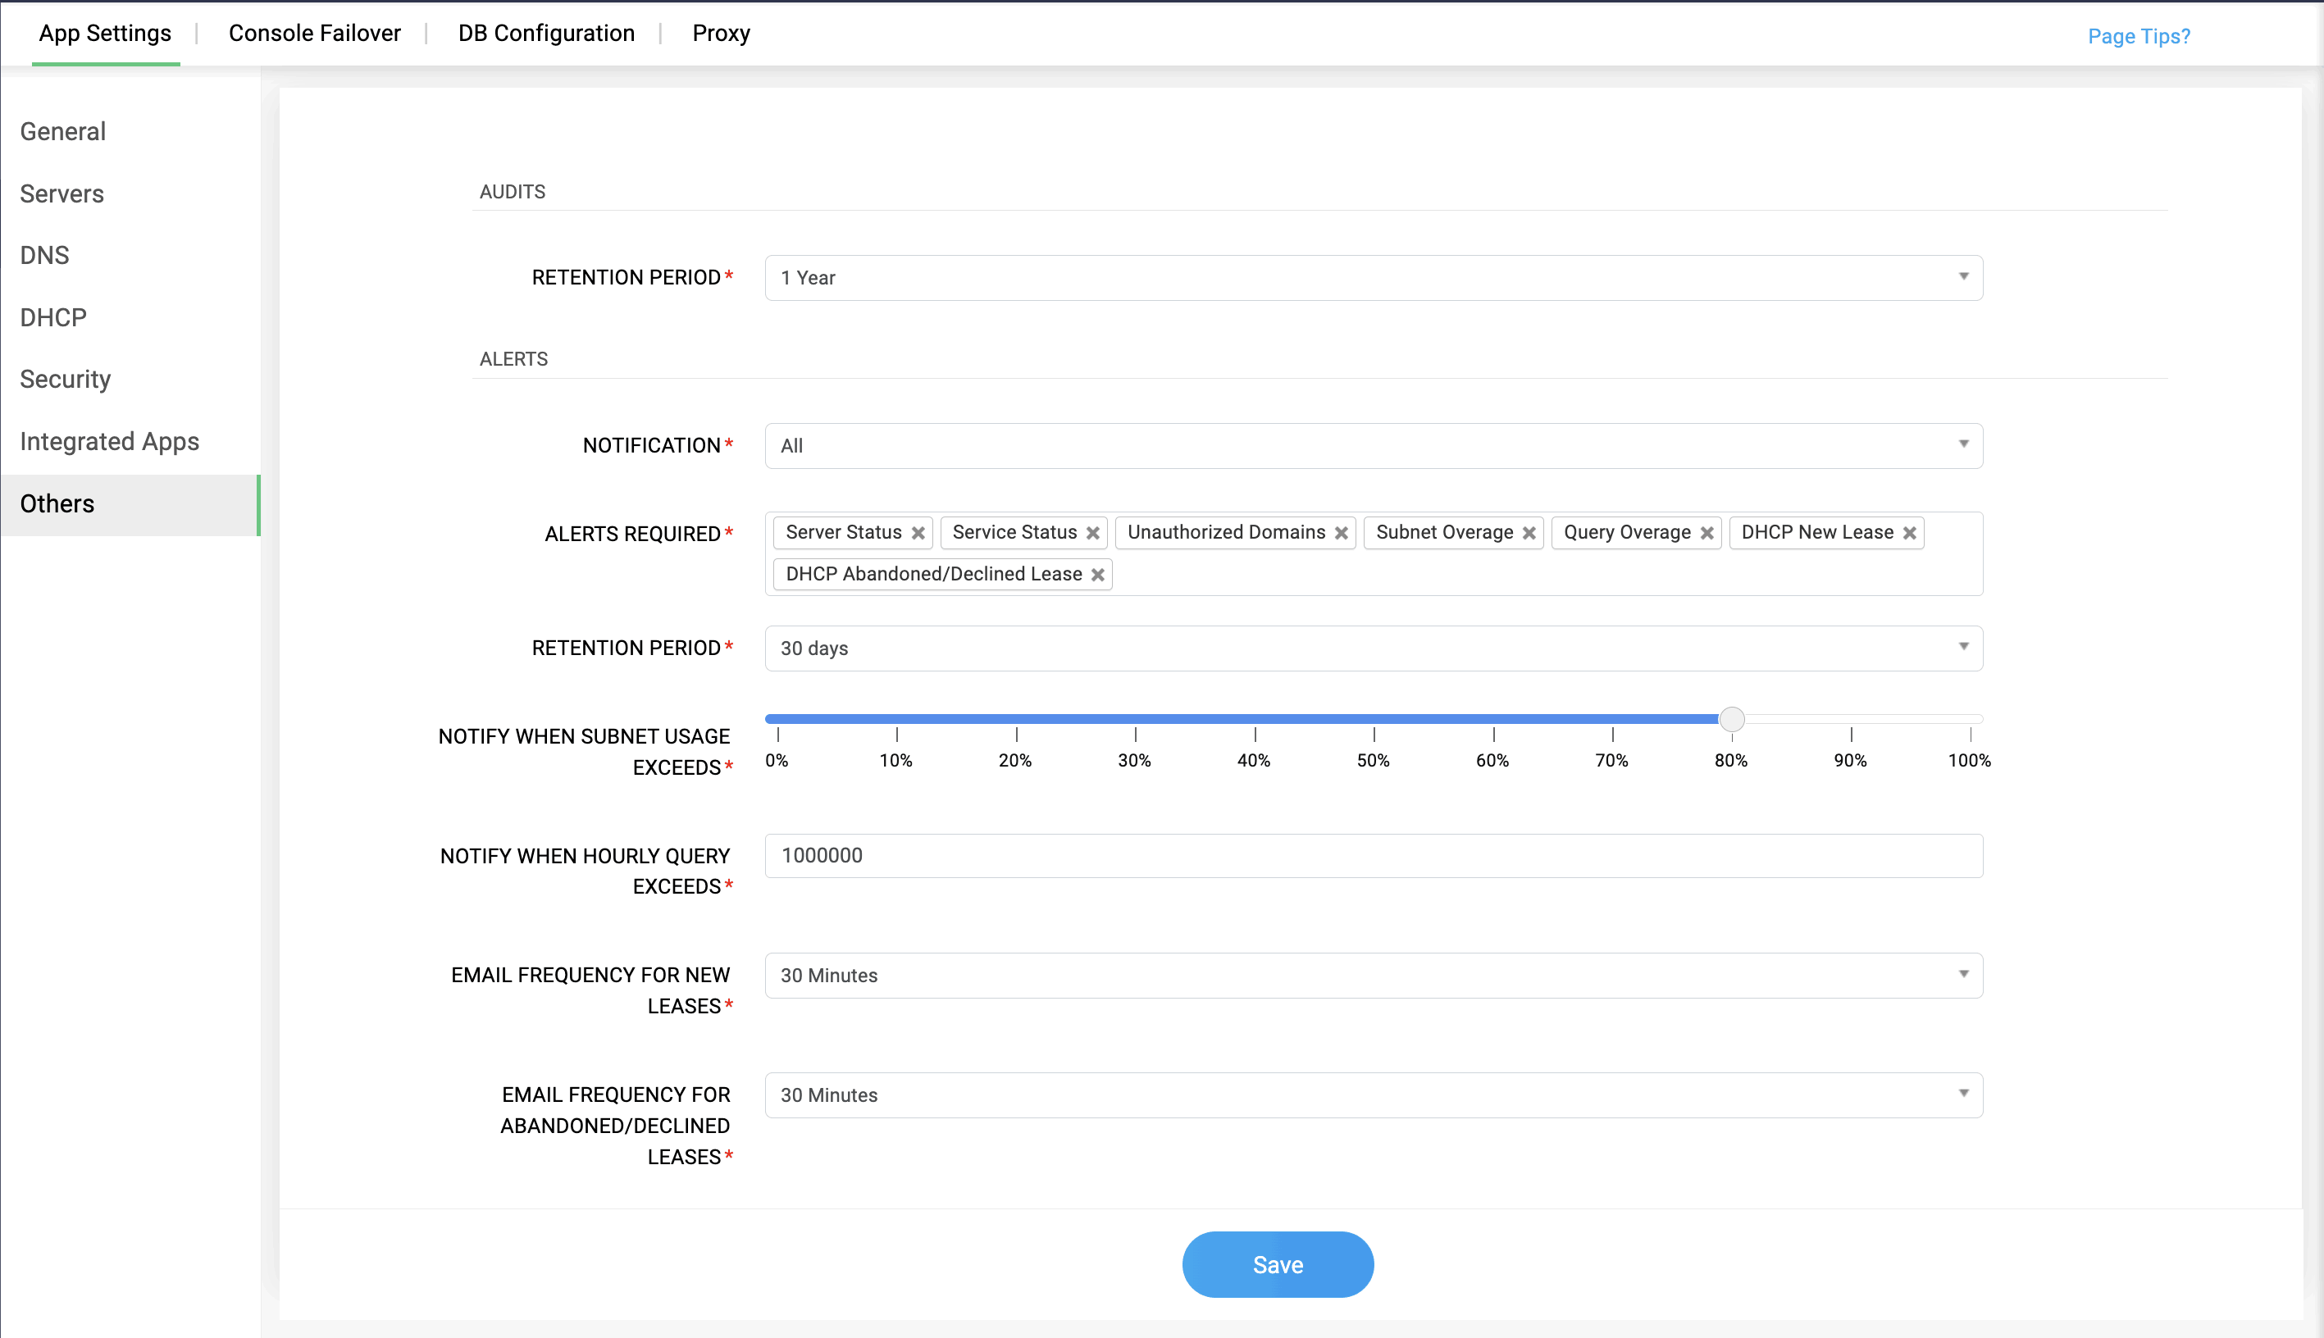Open the Audits retention period dropdown
Screen dimensions: 2324x1338
click(x=1373, y=278)
